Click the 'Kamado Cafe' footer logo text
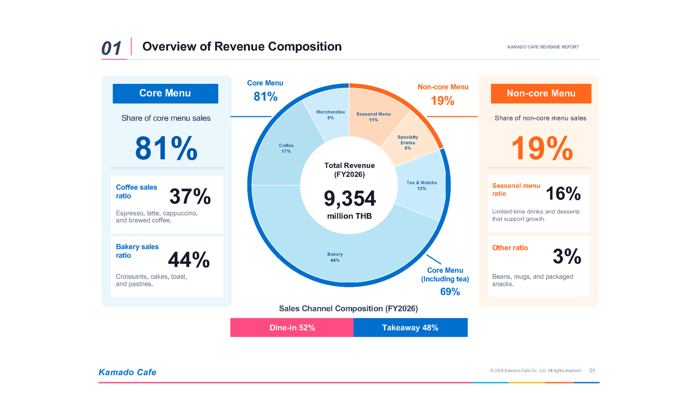 pos(127,372)
